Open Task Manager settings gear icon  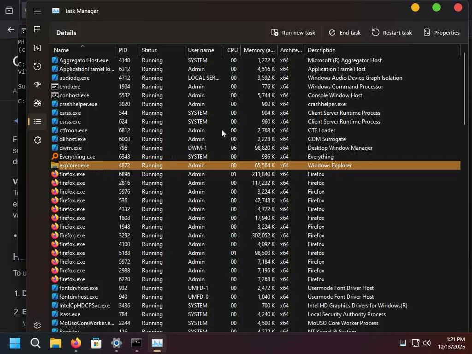coord(37,325)
